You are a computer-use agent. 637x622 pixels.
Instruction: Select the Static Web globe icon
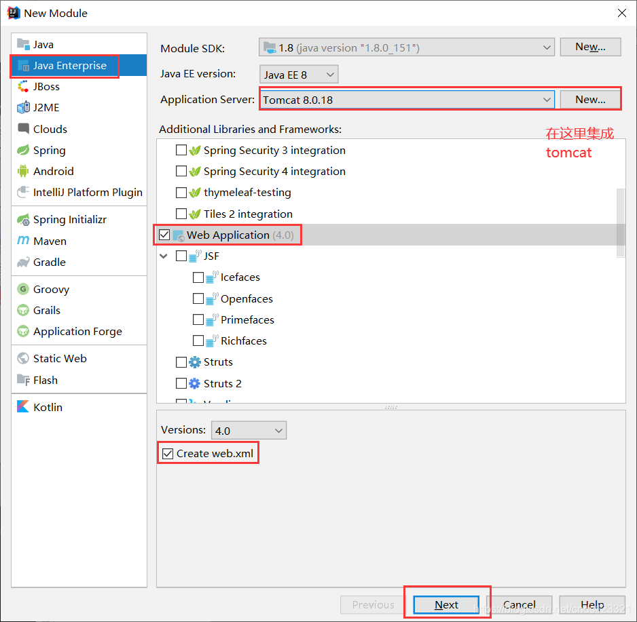pyautogui.click(x=23, y=359)
